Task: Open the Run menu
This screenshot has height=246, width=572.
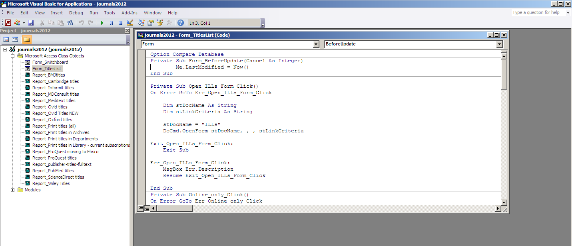Action: [94, 13]
